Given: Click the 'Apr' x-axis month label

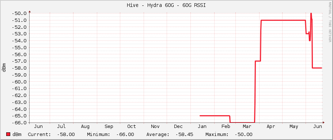Looking at the screenshot, I should click(271, 127).
